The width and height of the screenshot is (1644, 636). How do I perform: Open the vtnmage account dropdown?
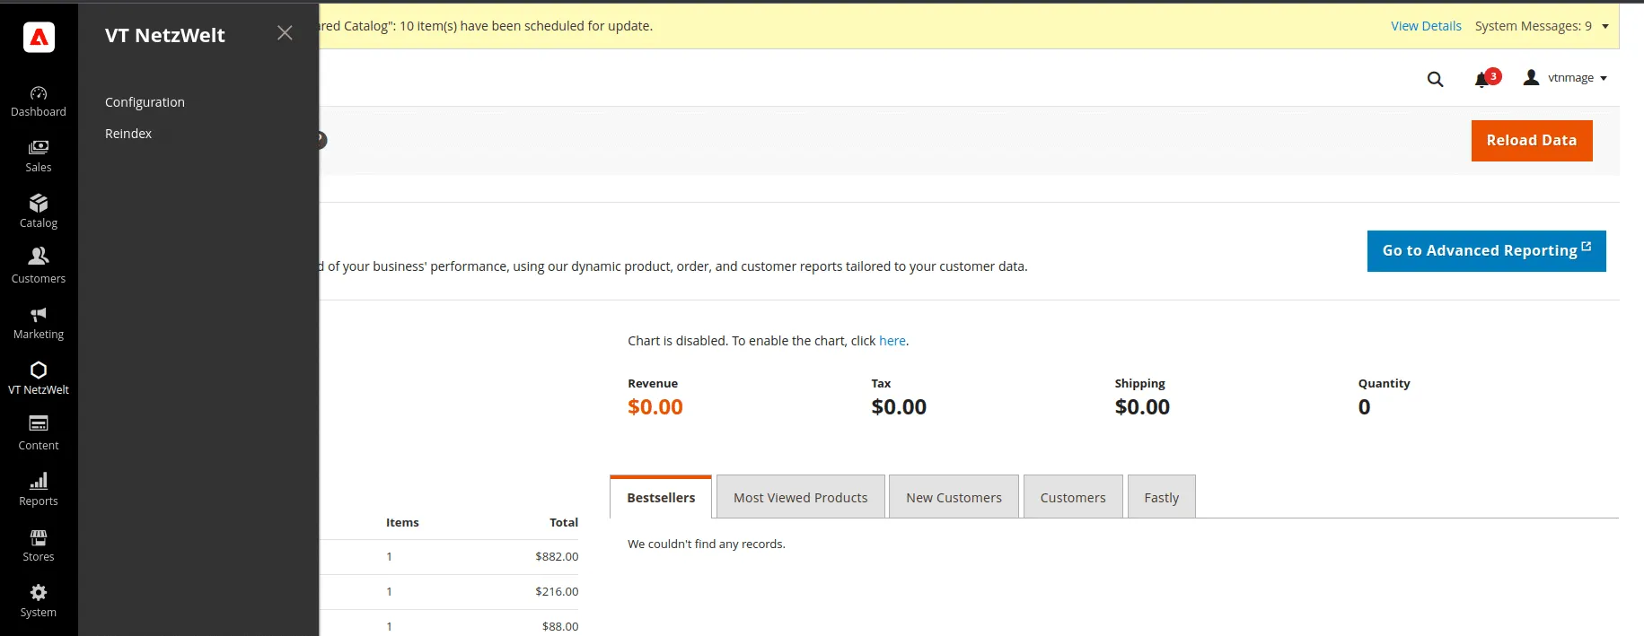click(x=1566, y=78)
